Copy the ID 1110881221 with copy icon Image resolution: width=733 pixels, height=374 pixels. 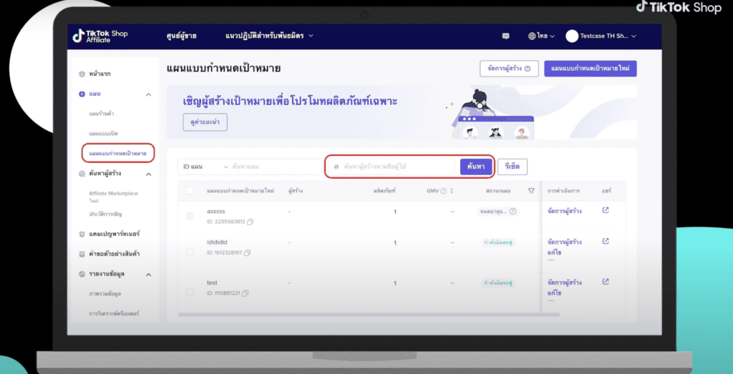coord(245,293)
